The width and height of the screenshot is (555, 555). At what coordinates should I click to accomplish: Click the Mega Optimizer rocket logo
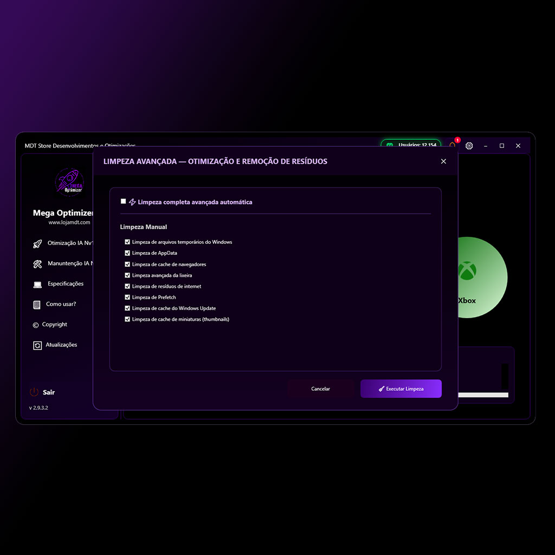pyautogui.click(x=69, y=182)
